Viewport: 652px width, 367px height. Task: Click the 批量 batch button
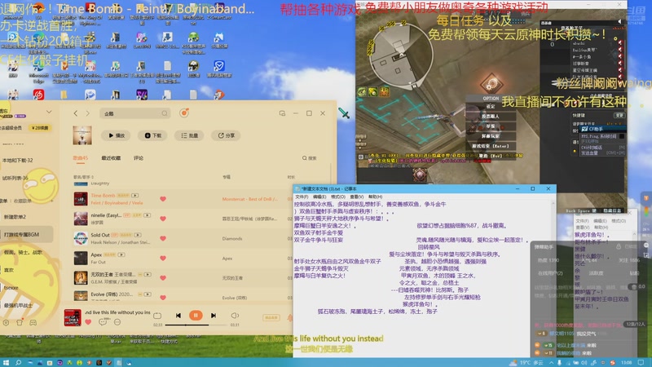(x=189, y=135)
